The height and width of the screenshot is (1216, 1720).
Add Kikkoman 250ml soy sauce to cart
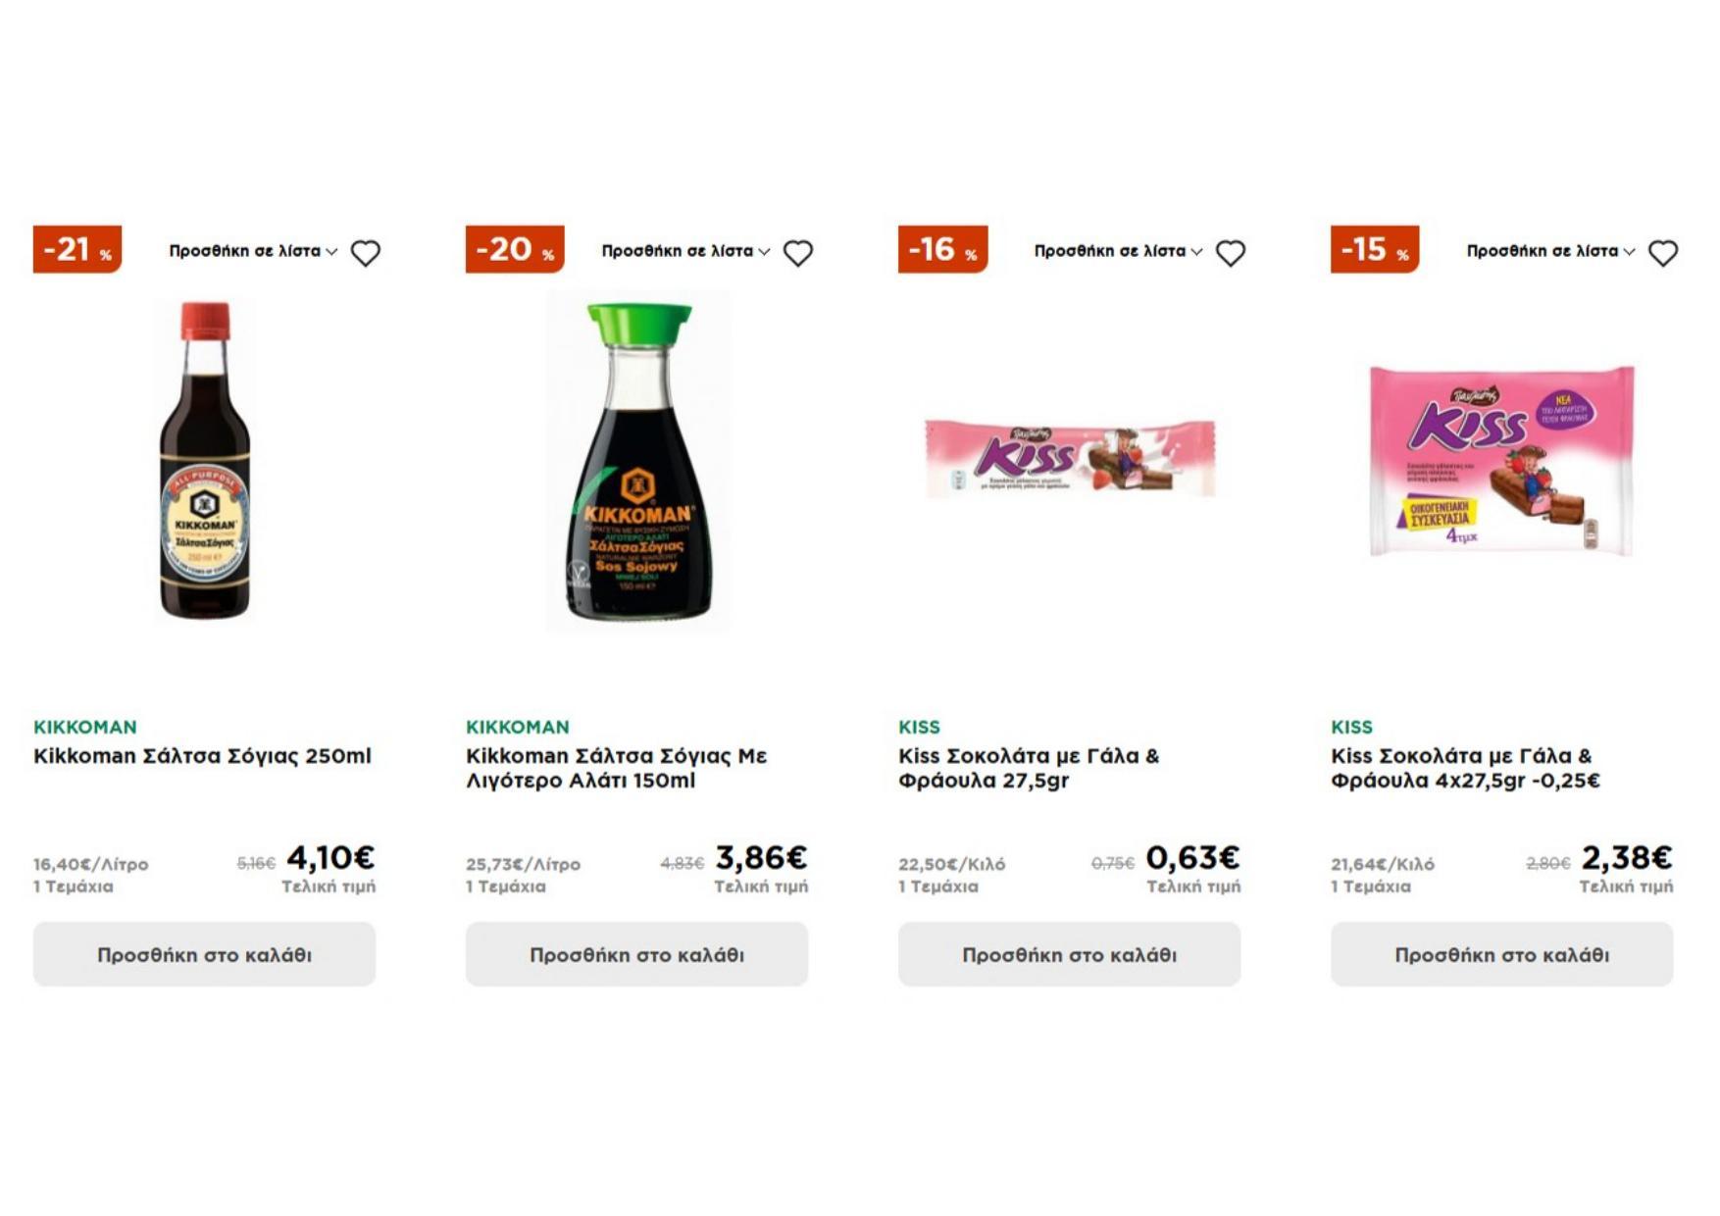coord(204,954)
